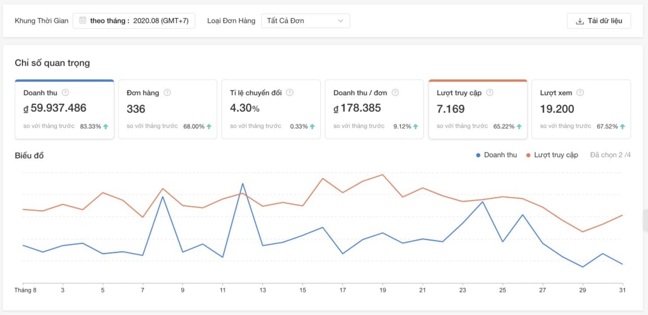Click the 83.33% change percentage
This screenshot has width=648, height=315.
tap(90, 126)
